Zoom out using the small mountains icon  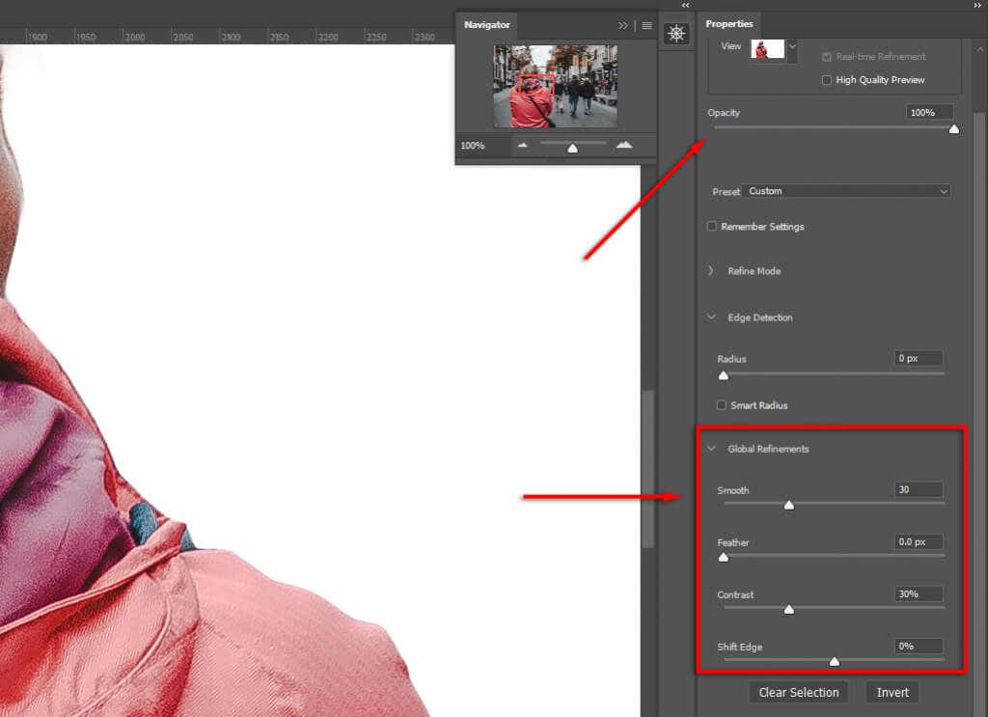(522, 145)
